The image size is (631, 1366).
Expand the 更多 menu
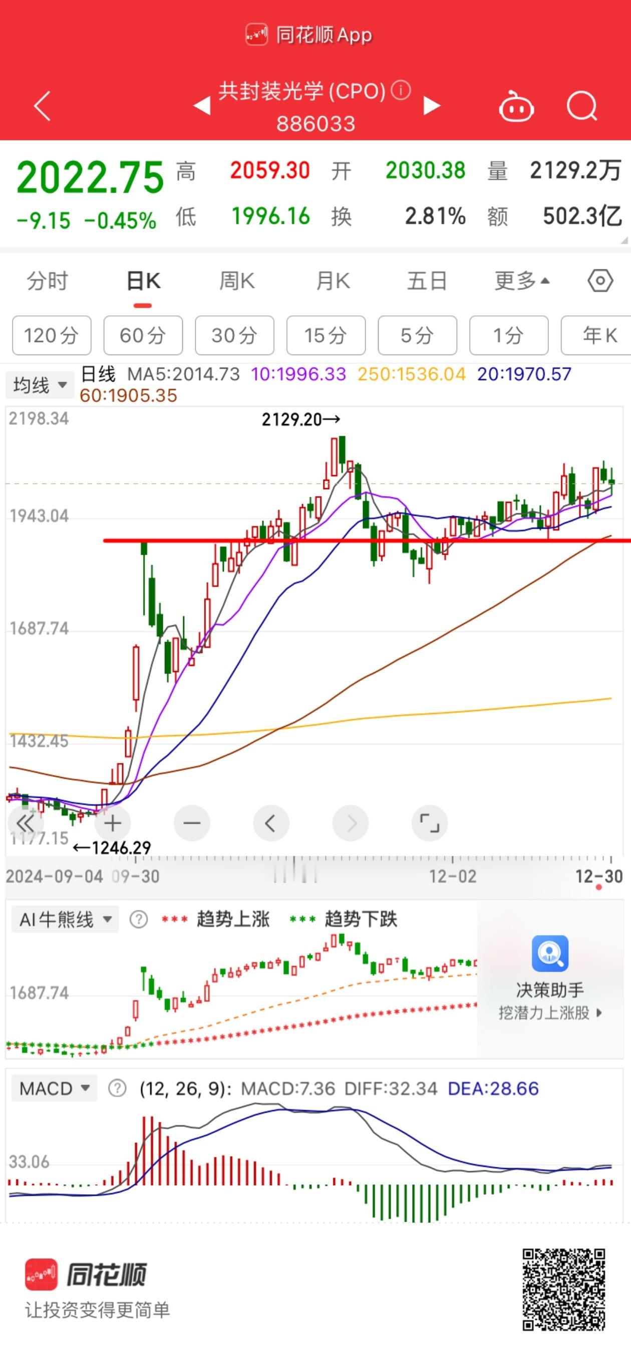522,280
